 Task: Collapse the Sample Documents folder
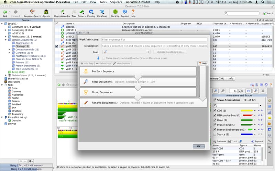[5, 40]
